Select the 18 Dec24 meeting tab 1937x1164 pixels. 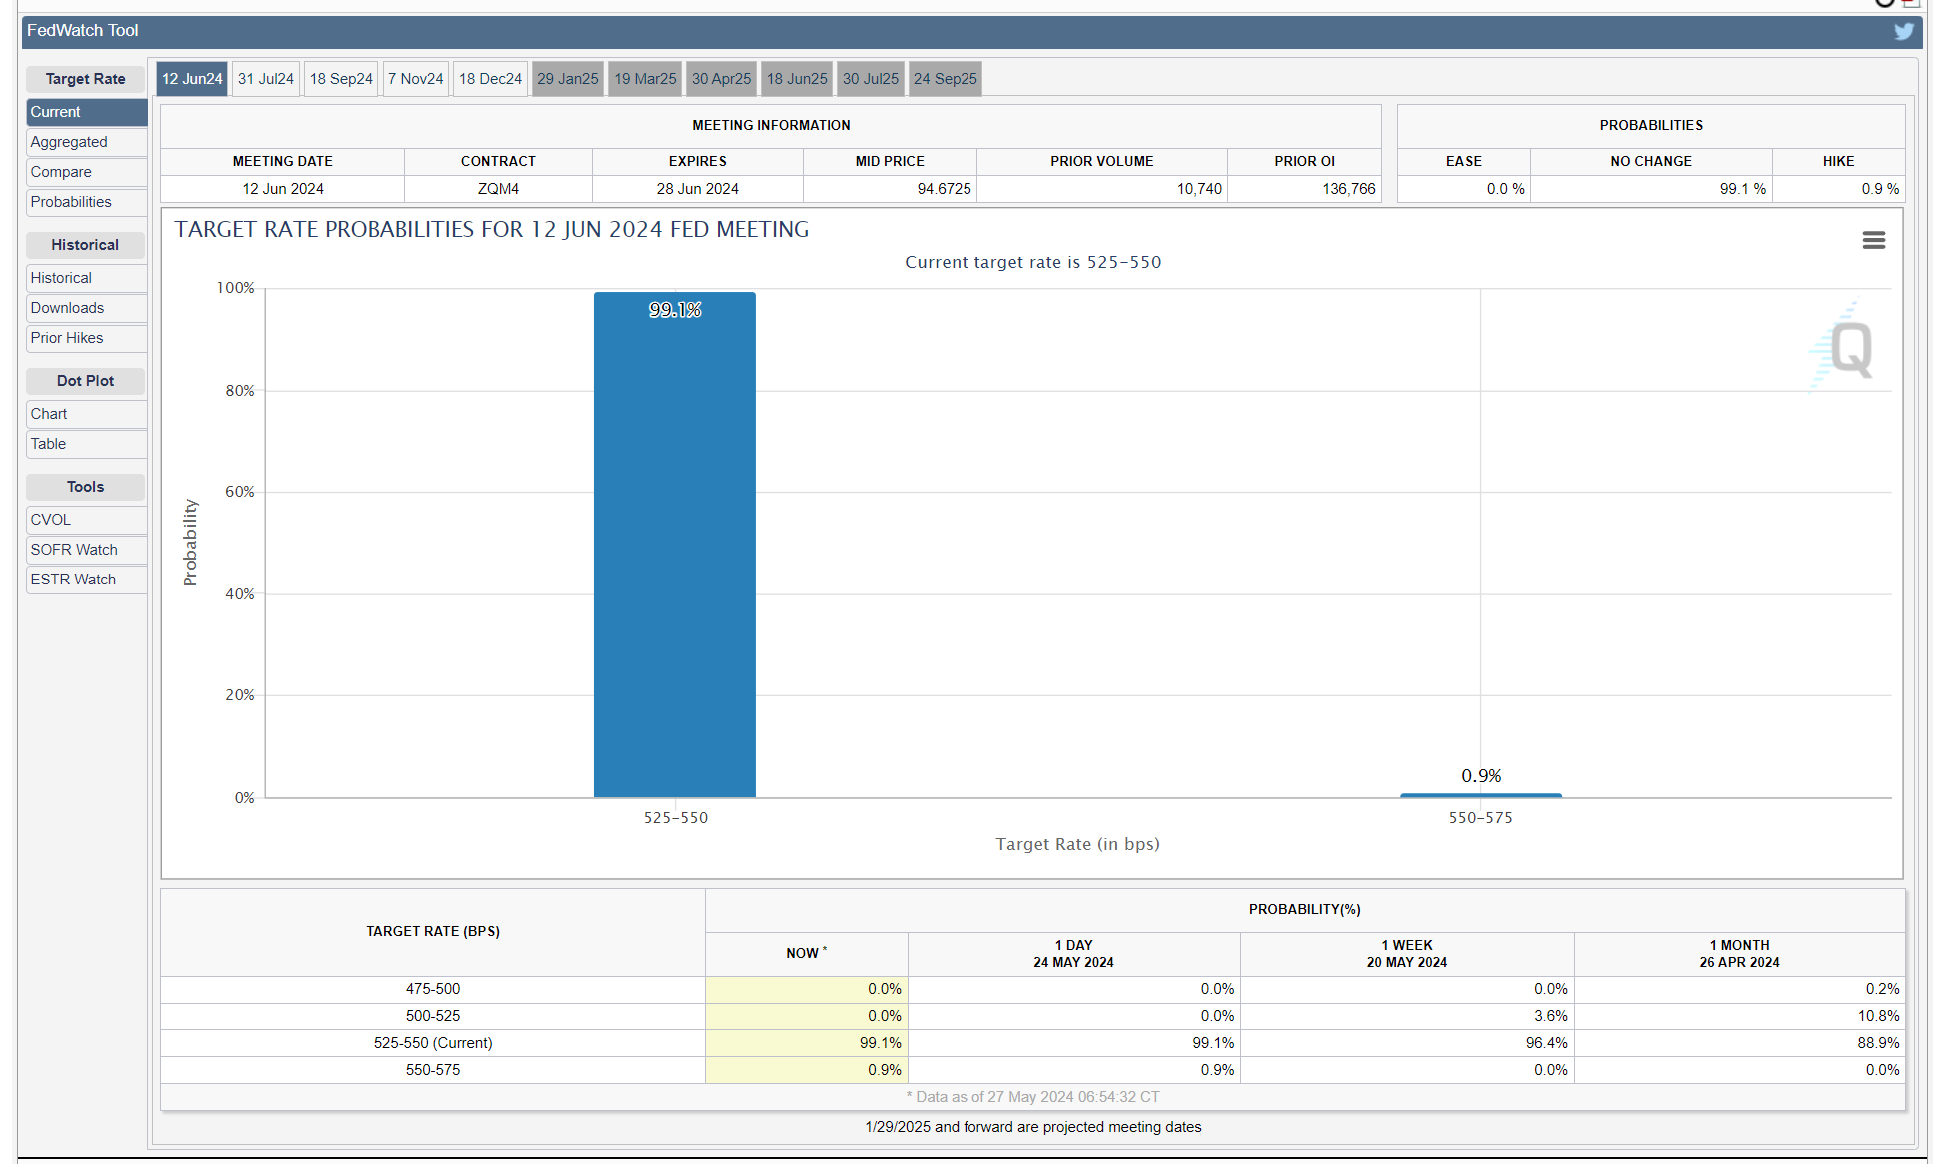click(x=490, y=79)
